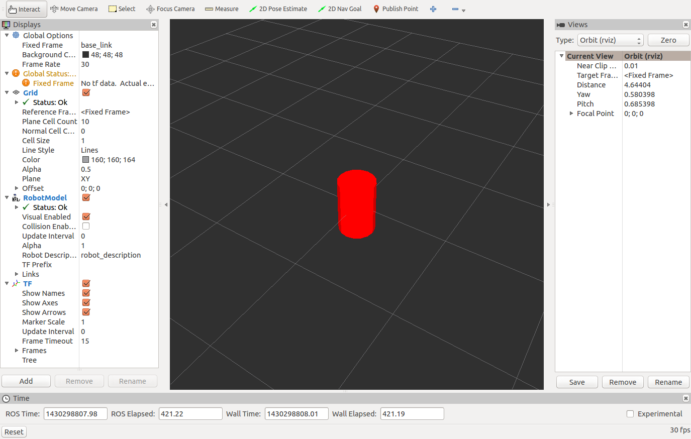Click the Views Rename button

point(668,382)
